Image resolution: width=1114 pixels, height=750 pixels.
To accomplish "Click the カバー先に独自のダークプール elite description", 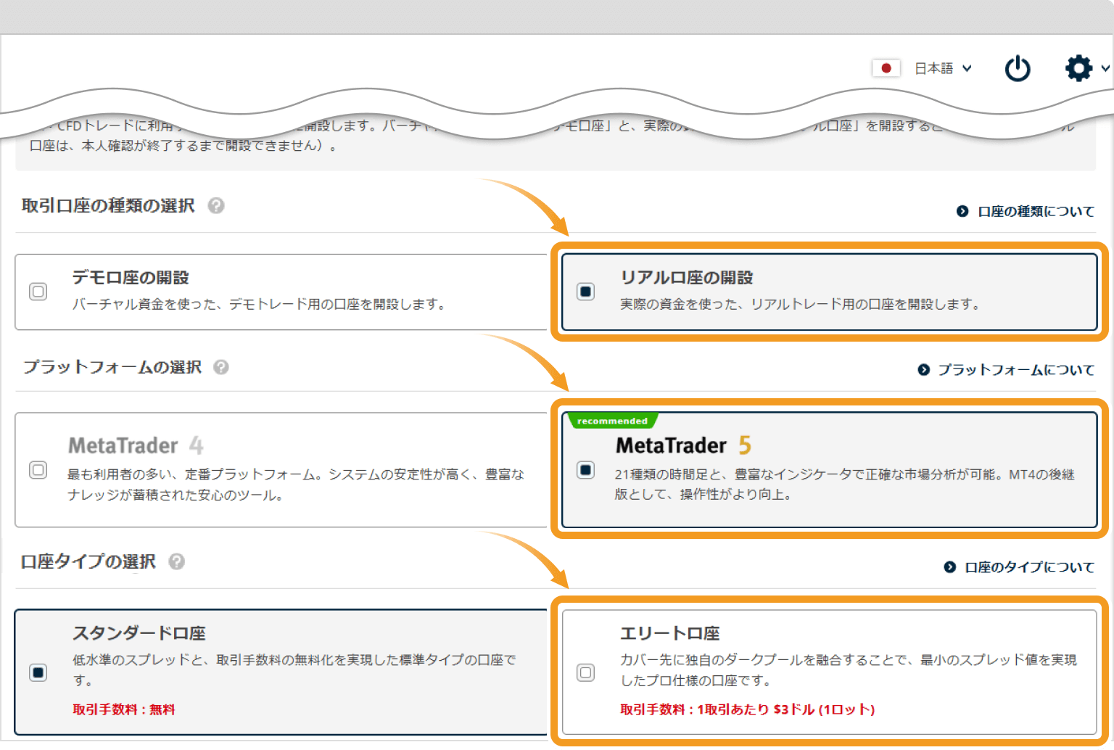I will click(849, 670).
